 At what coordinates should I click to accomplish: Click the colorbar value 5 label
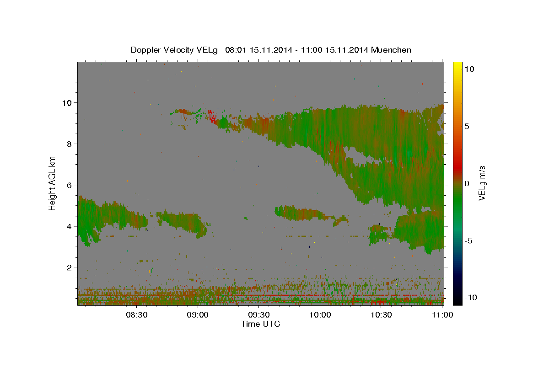tap(467, 126)
